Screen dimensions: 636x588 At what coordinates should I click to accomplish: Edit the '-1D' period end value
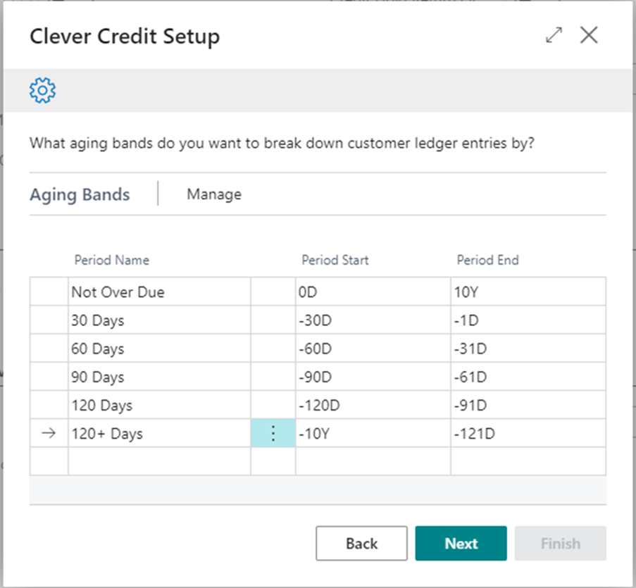[x=528, y=320]
